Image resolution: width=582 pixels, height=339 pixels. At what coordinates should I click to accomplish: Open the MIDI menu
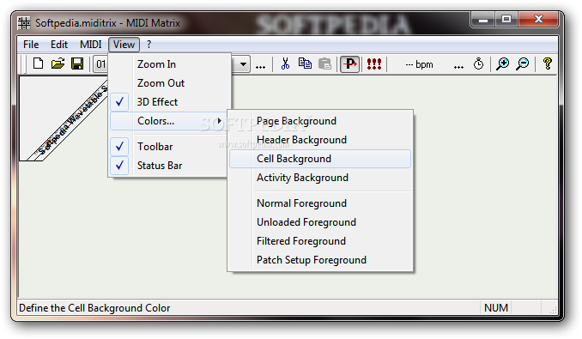[91, 45]
